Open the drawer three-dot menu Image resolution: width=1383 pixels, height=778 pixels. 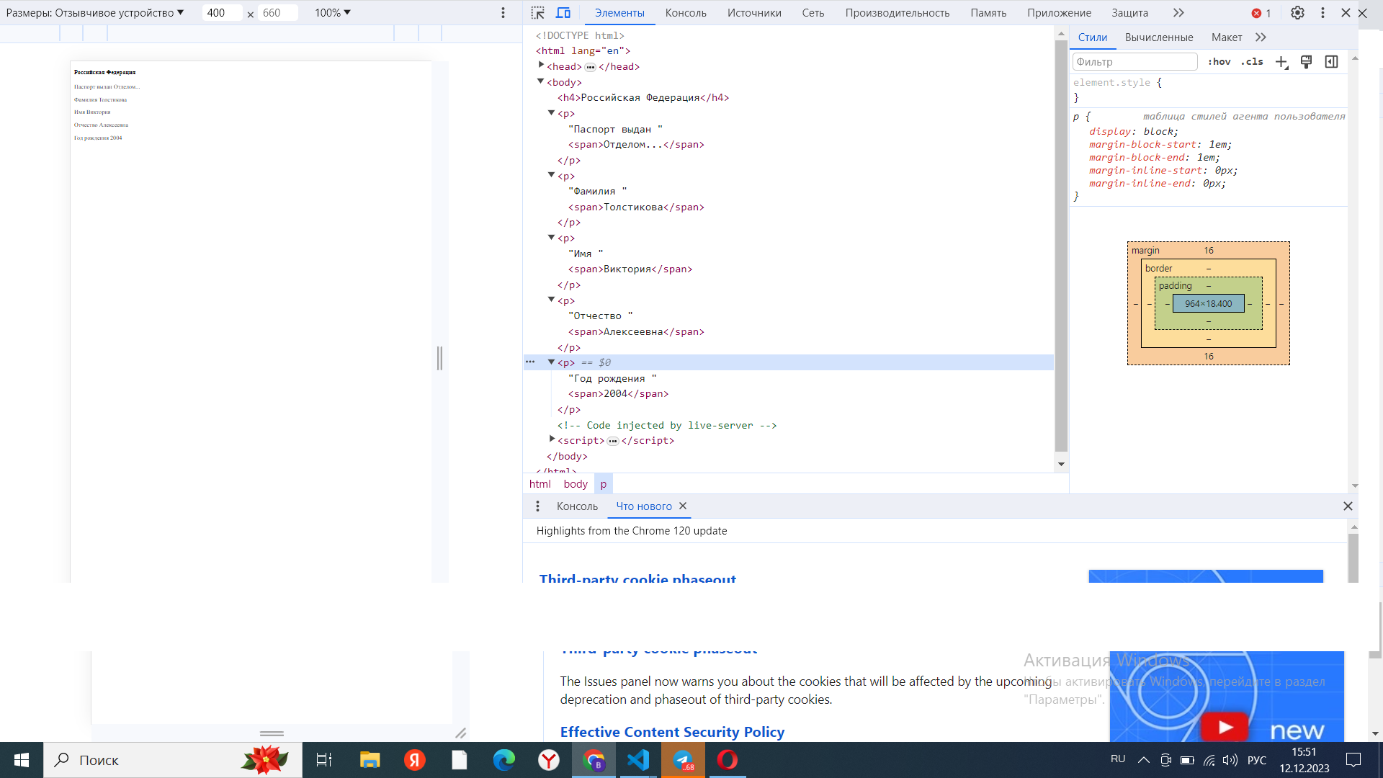(x=537, y=506)
